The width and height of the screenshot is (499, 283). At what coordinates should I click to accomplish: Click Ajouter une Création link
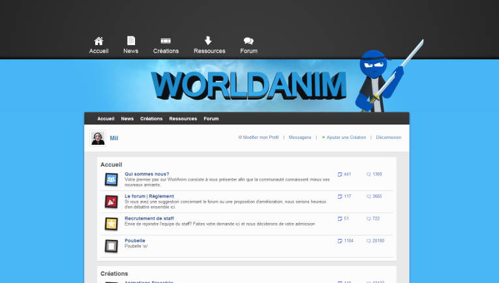point(346,138)
